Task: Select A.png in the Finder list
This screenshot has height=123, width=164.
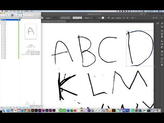Action: click(11, 20)
